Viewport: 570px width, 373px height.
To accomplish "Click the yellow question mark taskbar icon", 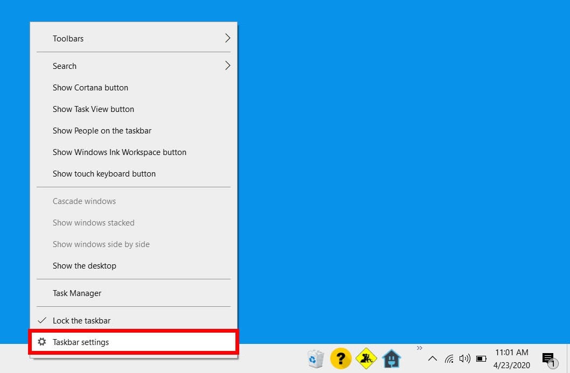I will pos(340,358).
